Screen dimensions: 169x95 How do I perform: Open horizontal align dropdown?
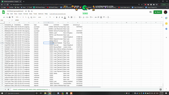tap(80, 17)
